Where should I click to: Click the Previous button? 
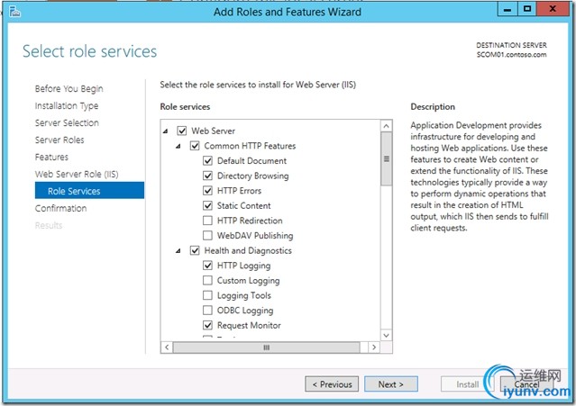tap(332, 384)
